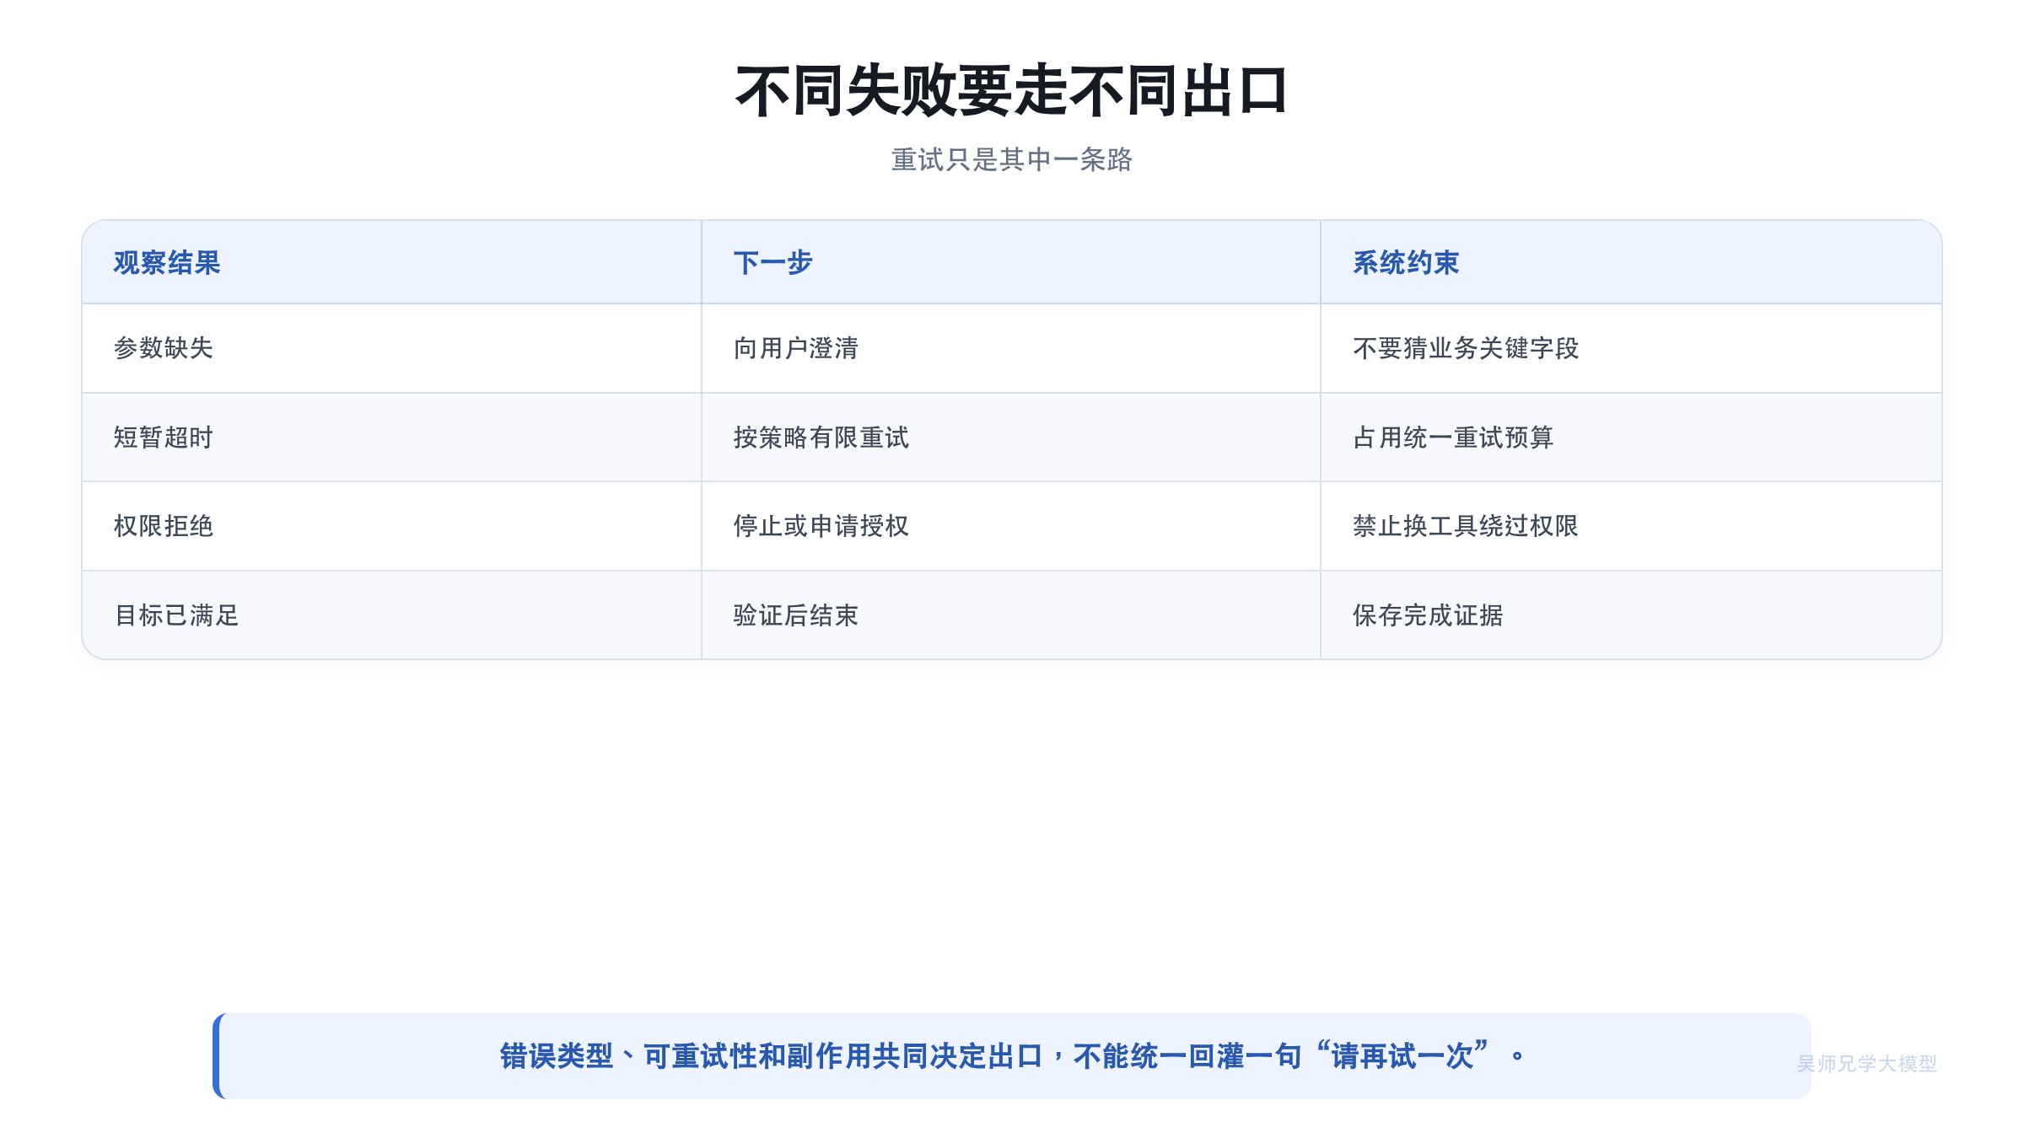This screenshot has width=2024, height=1138.
Task: Click the 观察结果 column header
Action: tap(391, 262)
